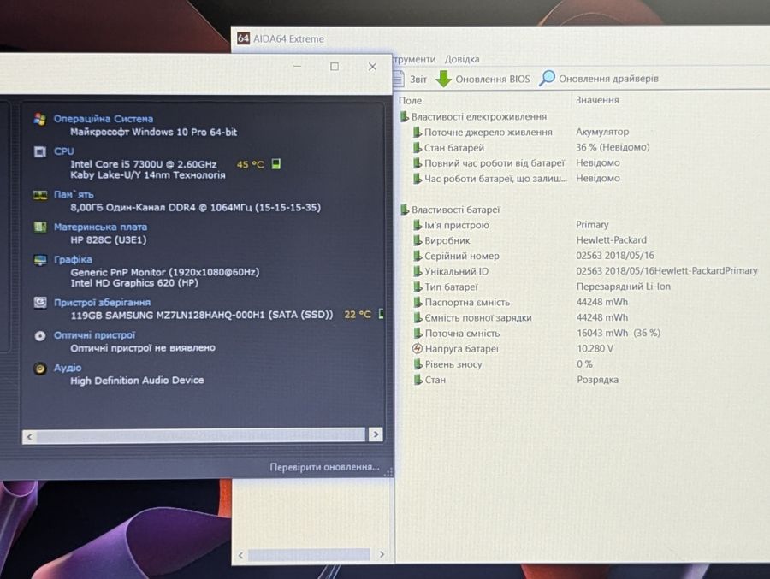This screenshot has height=579, width=770.
Task: Click the Пам`ять section link
Action: pos(74,194)
